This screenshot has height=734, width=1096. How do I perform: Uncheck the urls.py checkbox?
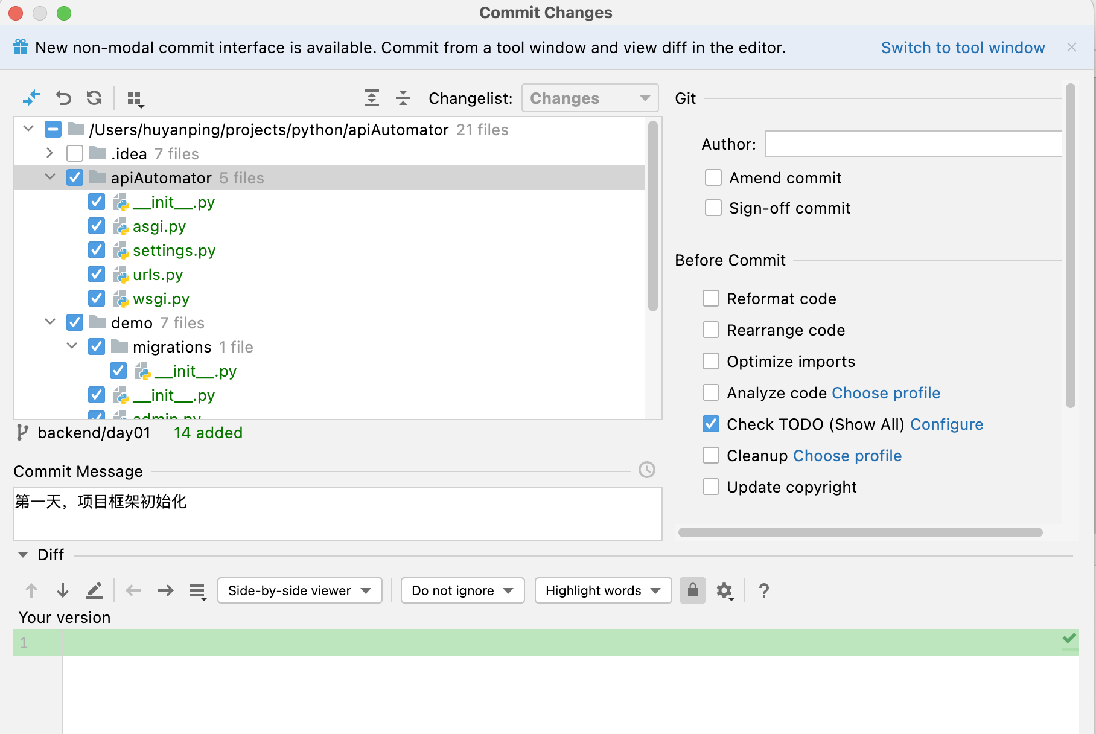click(x=97, y=274)
